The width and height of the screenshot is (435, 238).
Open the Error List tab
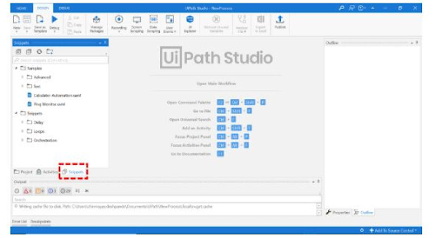(x=20, y=222)
